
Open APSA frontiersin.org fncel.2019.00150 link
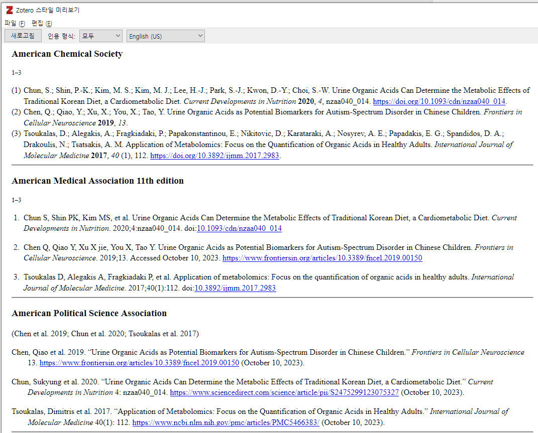point(139,363)
